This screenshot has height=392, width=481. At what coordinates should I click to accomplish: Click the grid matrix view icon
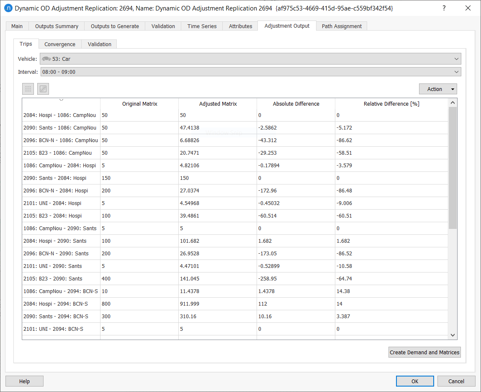[x=28, y=89]
